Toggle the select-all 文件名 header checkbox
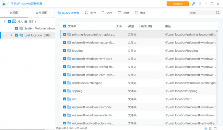223x130 pixels. [x=64, y=26]
